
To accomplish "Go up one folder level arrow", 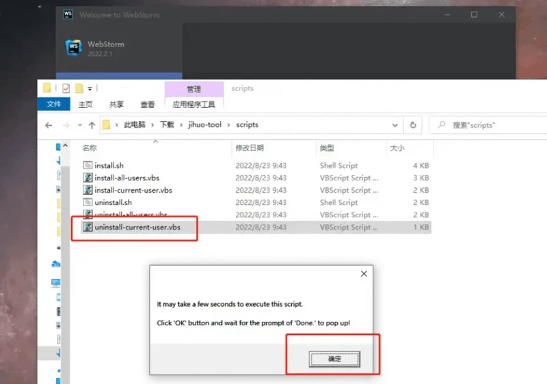I will pos(92,126).
